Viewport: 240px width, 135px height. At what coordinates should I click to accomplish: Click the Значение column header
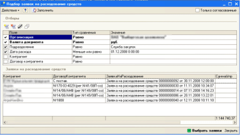(173, 33)
